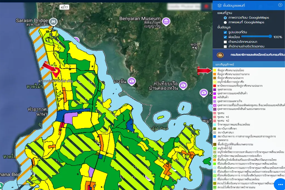Click the department emblem logo
This screenshot has width=285, height=190.
point(220,55)
